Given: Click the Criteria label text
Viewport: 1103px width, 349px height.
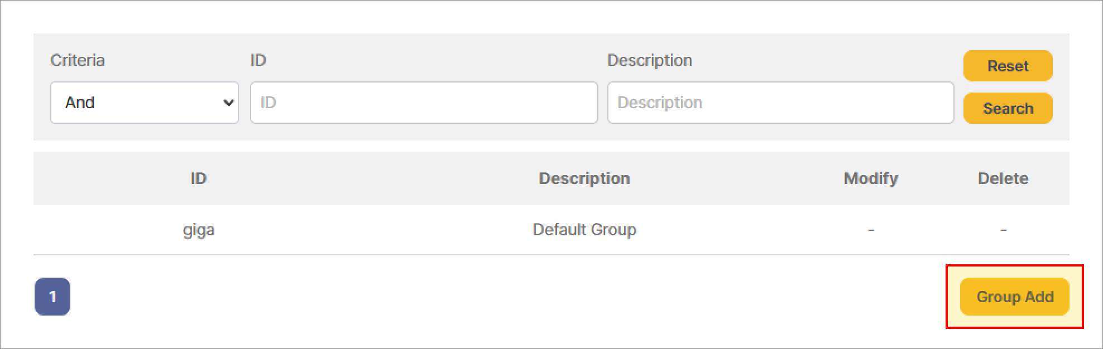Looking at the screenshot, I should [78, 60].
